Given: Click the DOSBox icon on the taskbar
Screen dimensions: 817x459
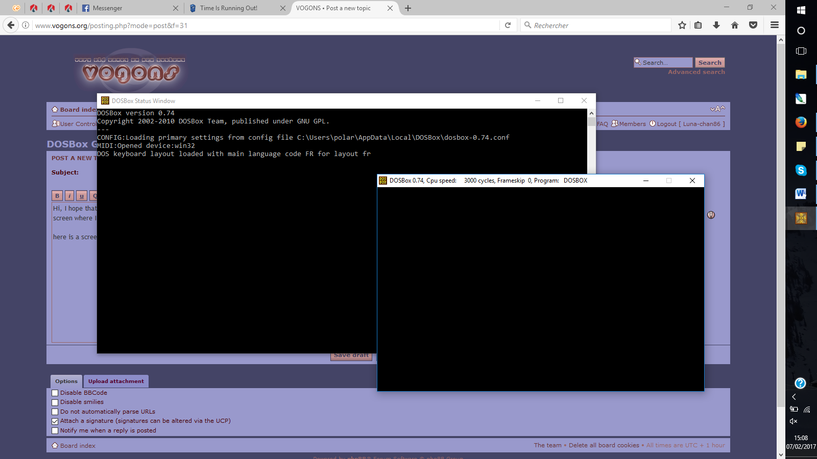Looking at the screenshot, I should click(801, 218).
